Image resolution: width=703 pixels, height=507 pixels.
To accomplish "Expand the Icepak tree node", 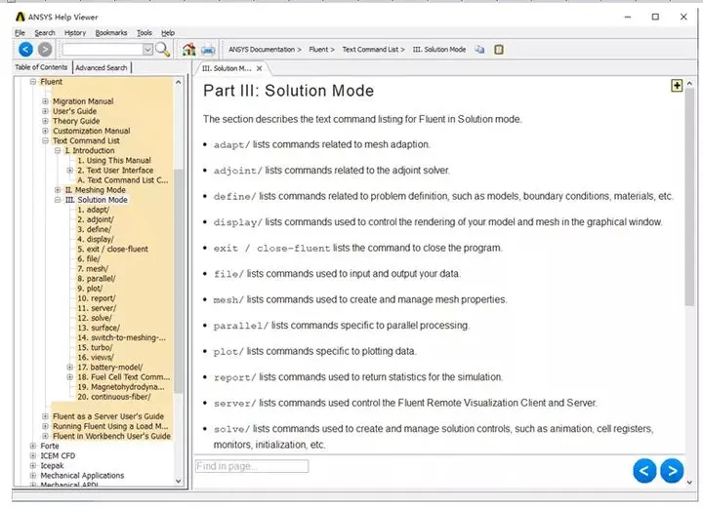I will pos(33,466).
